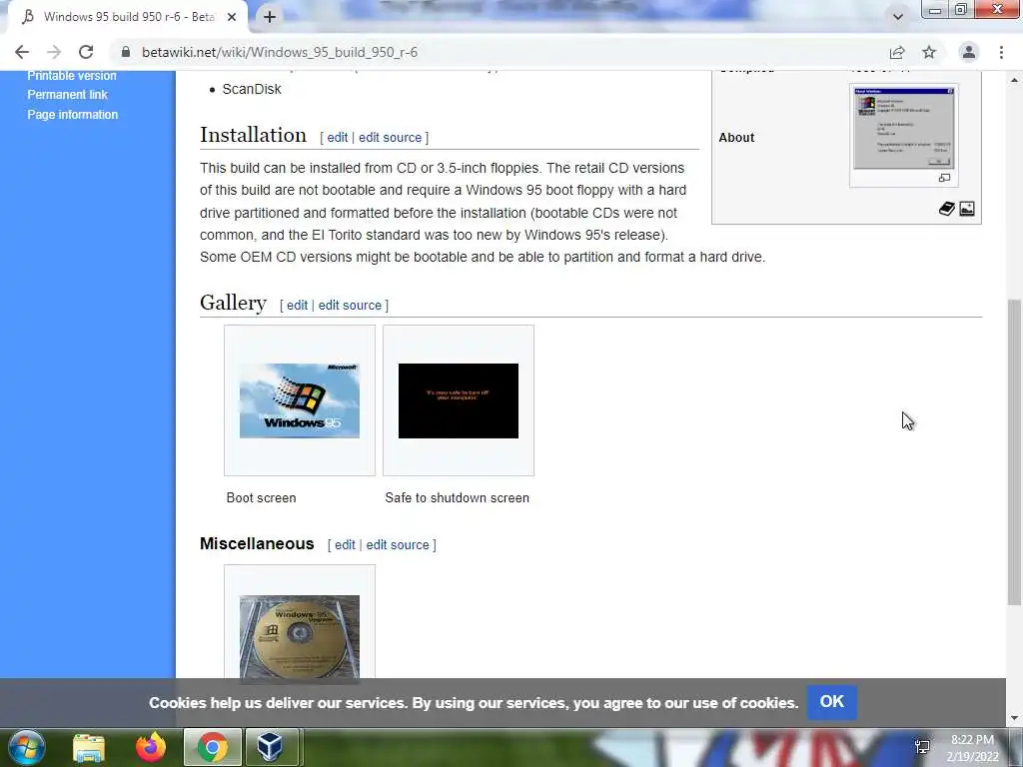Click edit link beside Miscellaneous heading
The height and width of the screenshot is (767, 1023).
[x=345, y=544]
